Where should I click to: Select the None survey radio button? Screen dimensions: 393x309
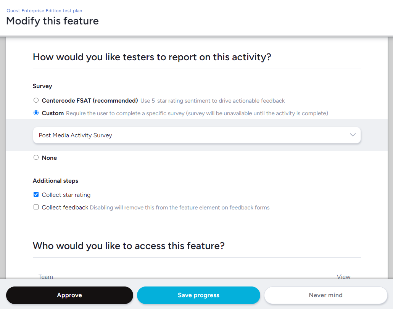(36, 157)
